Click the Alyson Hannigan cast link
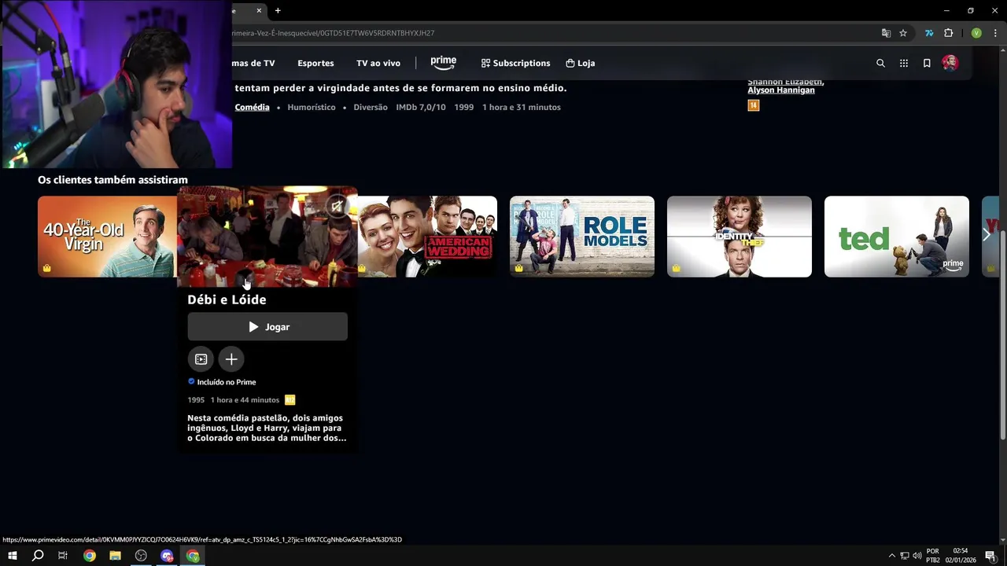 point(781,90)
